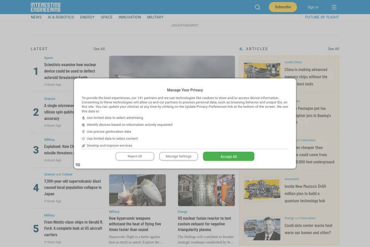The height and width of the screenshot is (247, 370).
Task: Open the New Mexico quantum hub thumbnail
Action: (x=262, y=189)
